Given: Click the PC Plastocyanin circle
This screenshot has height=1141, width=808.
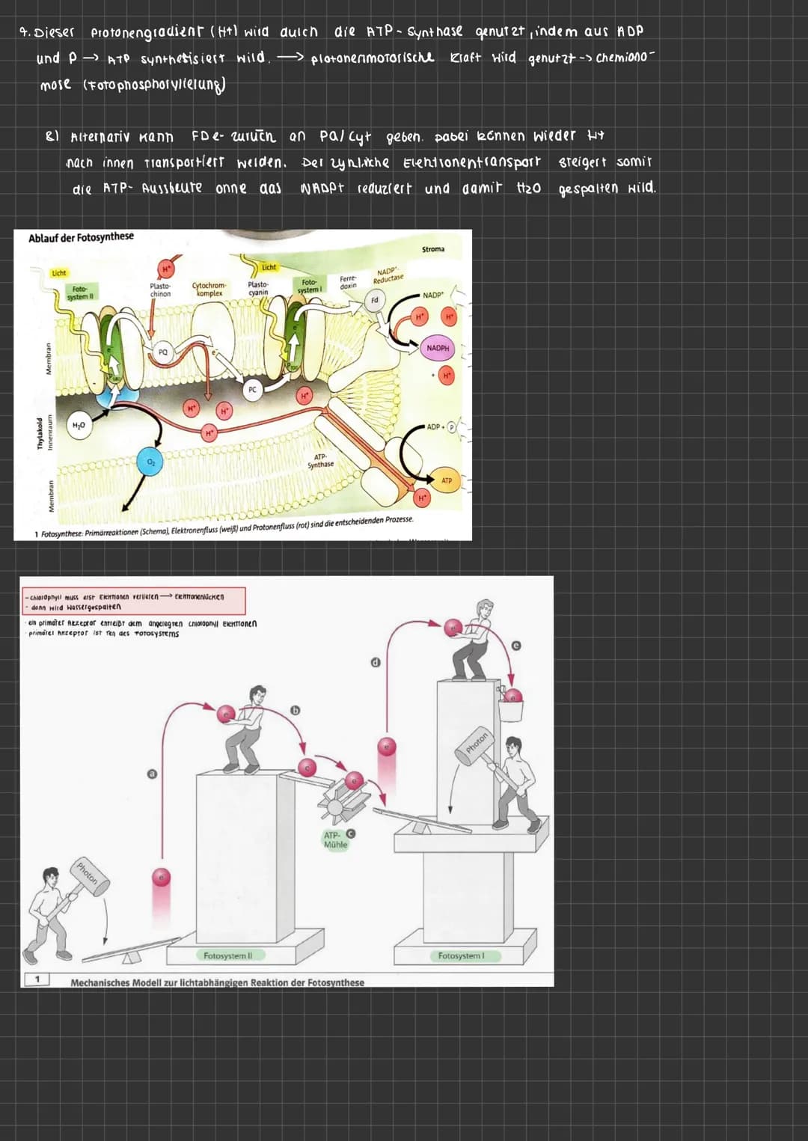Looking at the screenshot, I should click(253, 390).
